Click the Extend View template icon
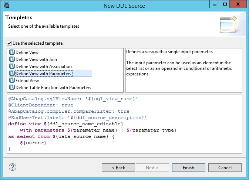Image resolution: width=249 pixels, height=180 pixels. click(x=12, y=80)
